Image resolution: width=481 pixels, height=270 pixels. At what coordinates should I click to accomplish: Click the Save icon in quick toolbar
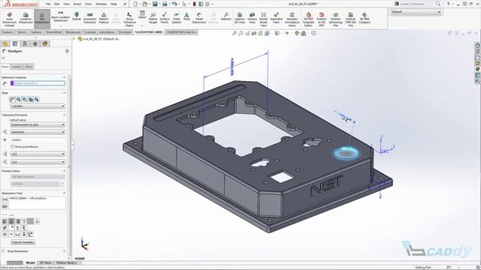pyautogui.click(x=155, y=4)
